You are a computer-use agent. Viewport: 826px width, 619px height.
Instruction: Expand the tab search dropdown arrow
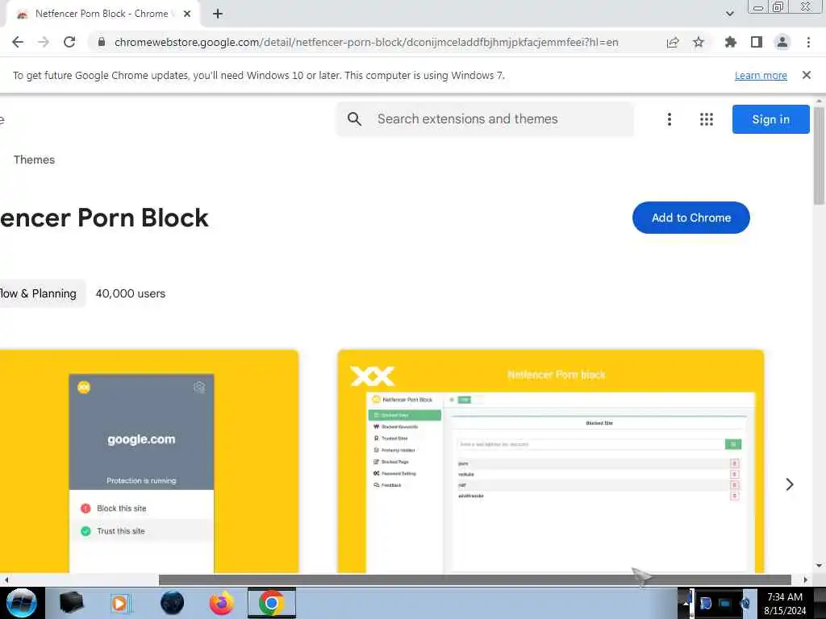tap(729, 14)
